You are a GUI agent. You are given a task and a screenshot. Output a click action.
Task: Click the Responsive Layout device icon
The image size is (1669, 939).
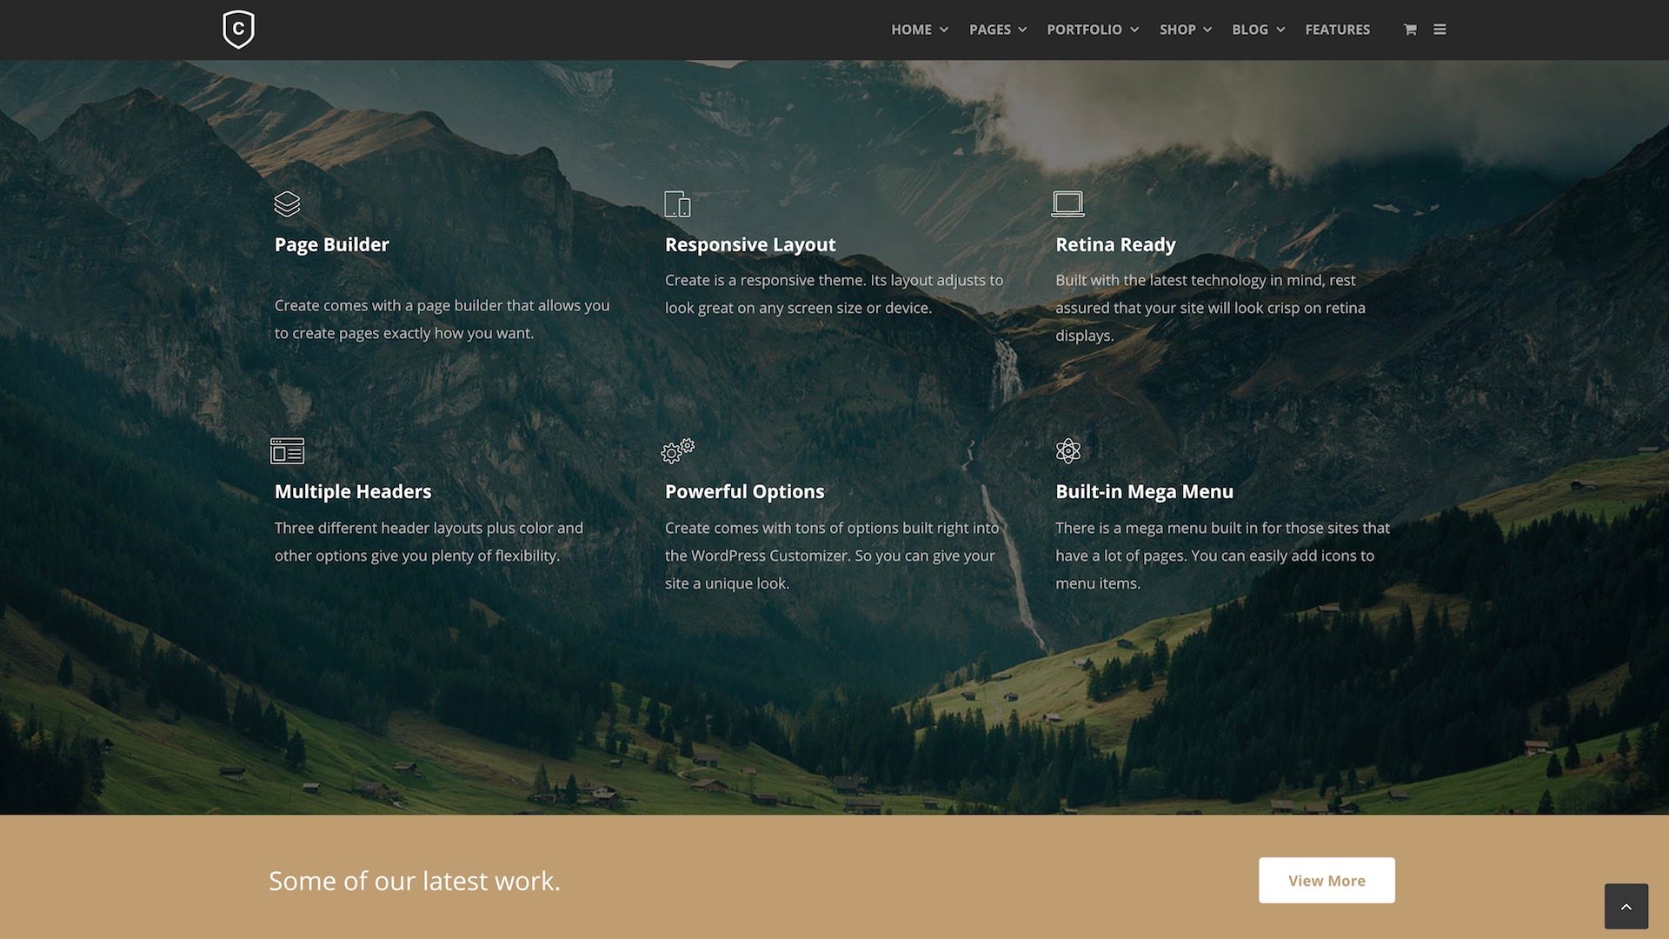(x=677, y=203)
